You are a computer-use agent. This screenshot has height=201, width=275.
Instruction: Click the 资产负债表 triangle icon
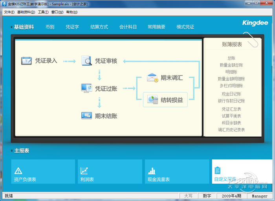coord(18,171)
